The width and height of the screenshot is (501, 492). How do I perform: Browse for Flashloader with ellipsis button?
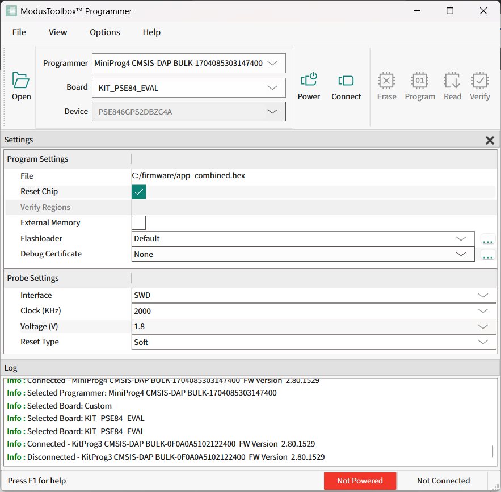[487, 239]
